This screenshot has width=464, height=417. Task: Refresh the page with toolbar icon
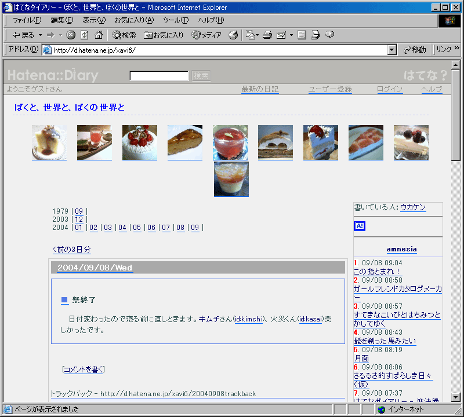[85, 35]
